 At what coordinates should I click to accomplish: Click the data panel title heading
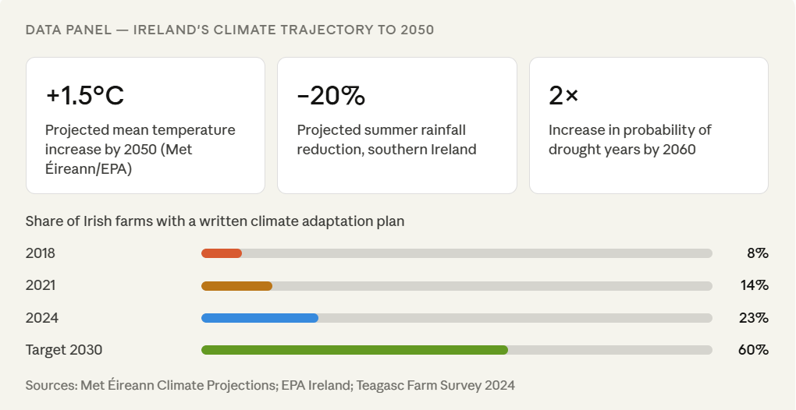pyautogui.click(x=229, y=30)
